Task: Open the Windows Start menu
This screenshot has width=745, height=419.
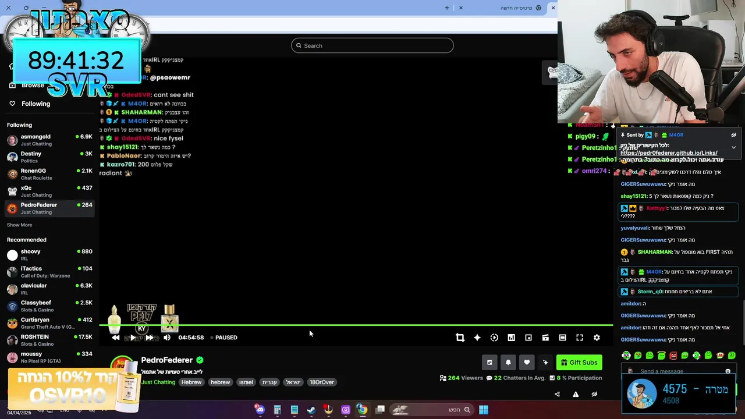Action: 484,410
